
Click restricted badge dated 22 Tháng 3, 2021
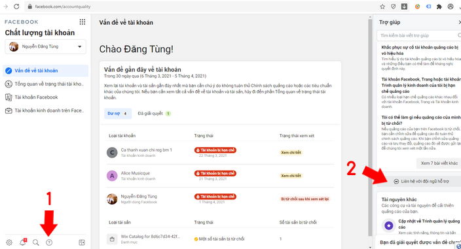pyautogui.click(x=215, y=150)
